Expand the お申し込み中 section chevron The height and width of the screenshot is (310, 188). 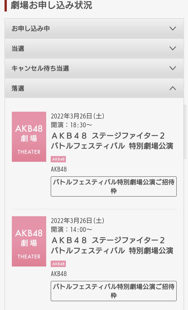point(172,28)
